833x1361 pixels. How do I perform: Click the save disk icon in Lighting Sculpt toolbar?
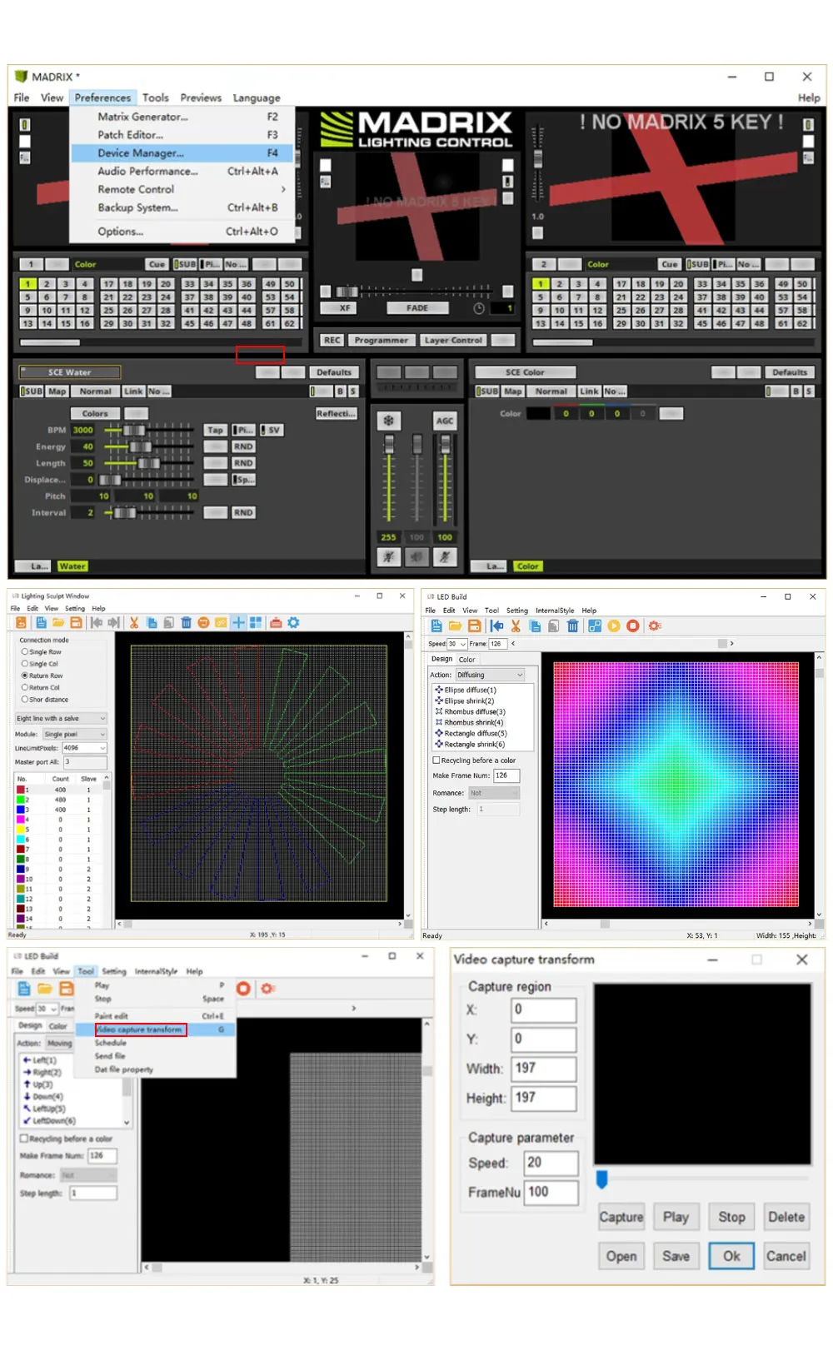(x=76, y=622)
